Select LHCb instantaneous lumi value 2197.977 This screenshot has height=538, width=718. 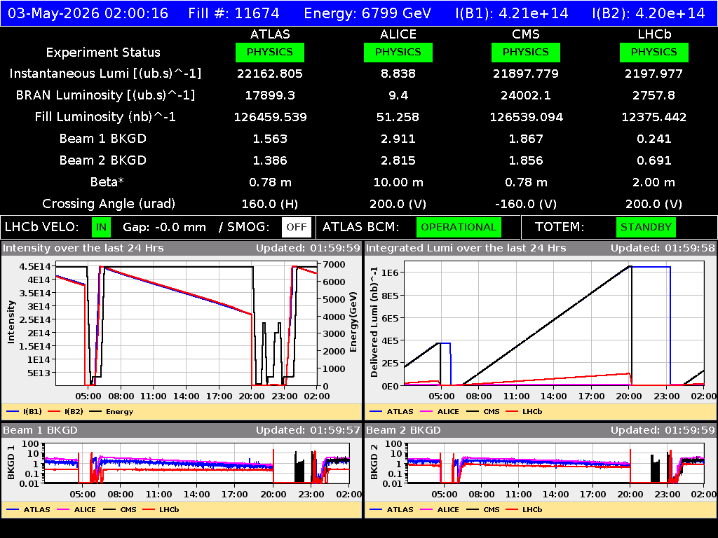click(x=654, y=74)
